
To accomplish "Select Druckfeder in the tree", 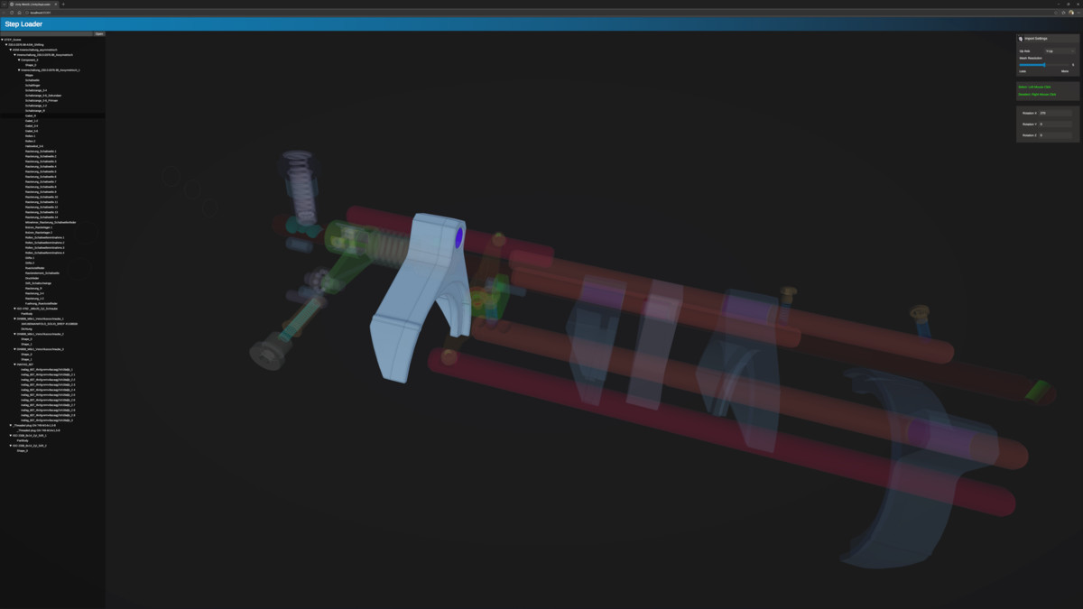I will click(x=32, y=278).
